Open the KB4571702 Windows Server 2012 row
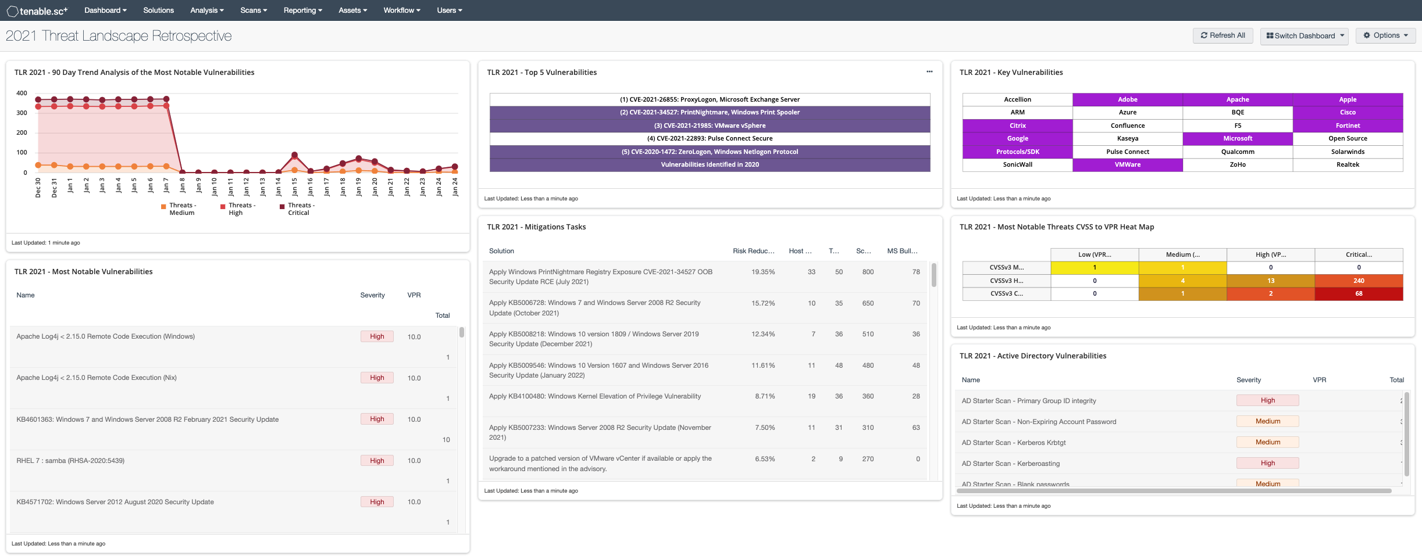 233,512
